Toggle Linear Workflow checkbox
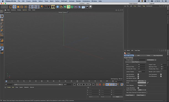 (x=138, y=88)
